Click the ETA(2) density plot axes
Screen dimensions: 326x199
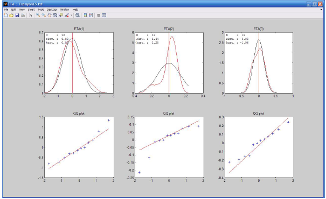(x=169, y=63)
